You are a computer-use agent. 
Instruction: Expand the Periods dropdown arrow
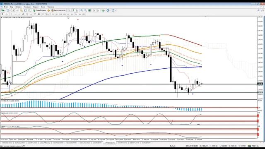point(110,10)
